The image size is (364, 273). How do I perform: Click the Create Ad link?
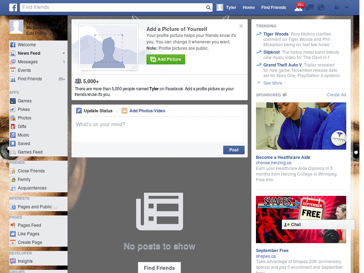pos(336,95)
